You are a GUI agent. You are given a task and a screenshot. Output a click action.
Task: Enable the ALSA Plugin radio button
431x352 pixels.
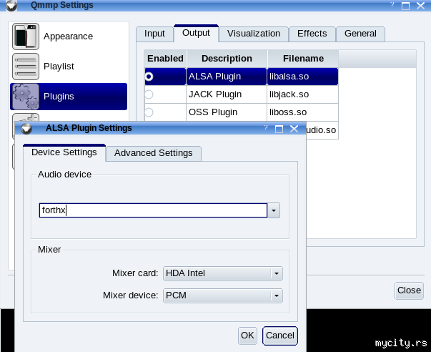[149, 77]
